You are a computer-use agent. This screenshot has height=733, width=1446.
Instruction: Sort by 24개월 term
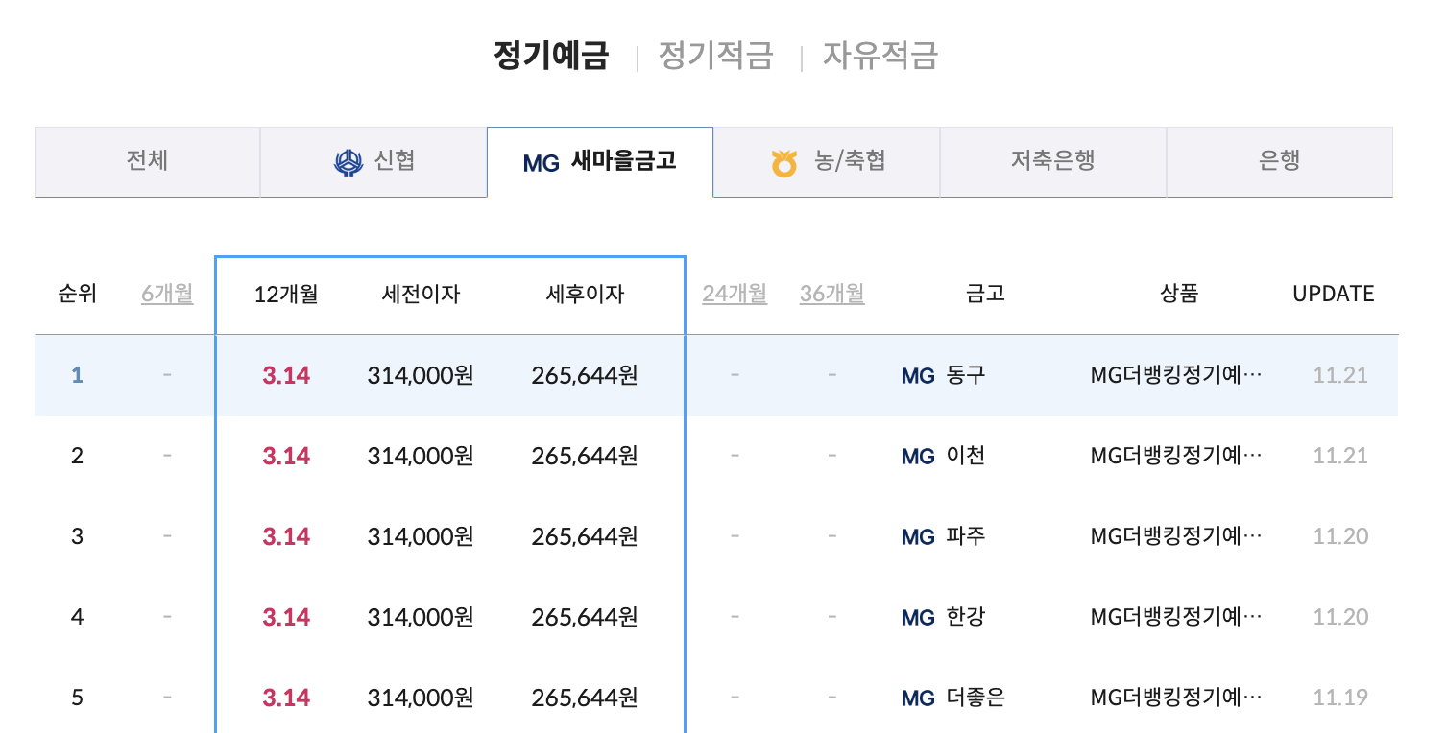(735, 294)
